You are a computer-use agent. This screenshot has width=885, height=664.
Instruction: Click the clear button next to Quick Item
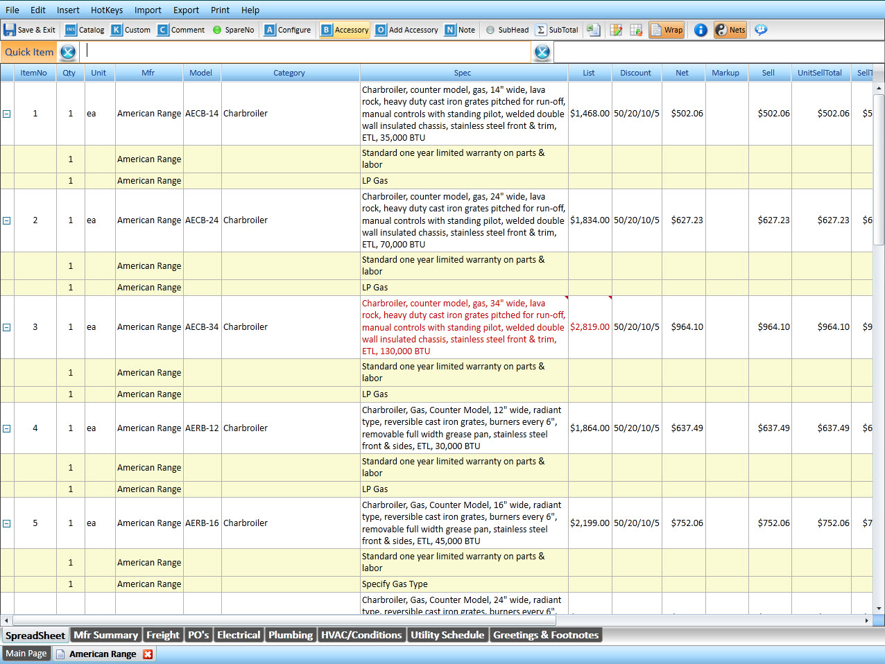(68, 52)
